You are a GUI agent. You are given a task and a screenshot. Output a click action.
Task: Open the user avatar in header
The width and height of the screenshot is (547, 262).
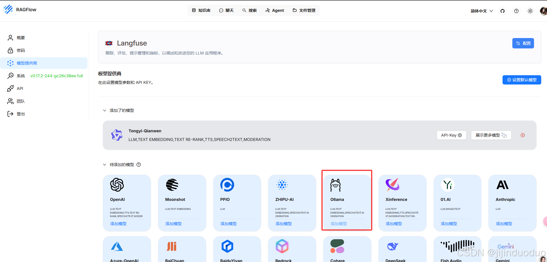(x=543, y=11)
